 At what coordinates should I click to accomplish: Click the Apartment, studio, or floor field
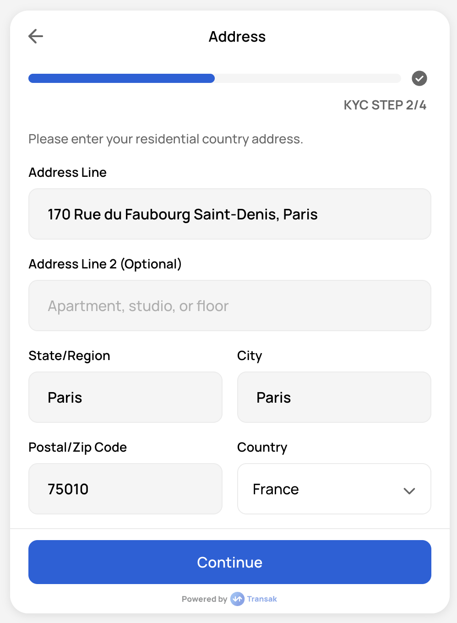tap(229, 306)
